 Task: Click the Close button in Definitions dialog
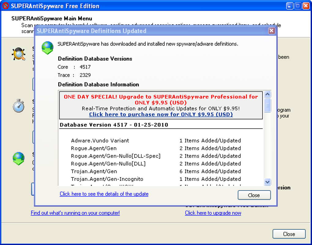254,195
